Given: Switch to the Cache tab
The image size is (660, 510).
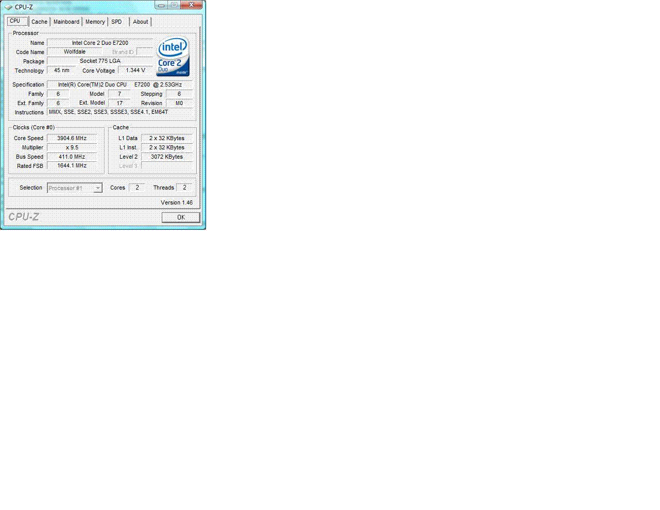Looking at the screenshot, I should click(x=39, y=22).
